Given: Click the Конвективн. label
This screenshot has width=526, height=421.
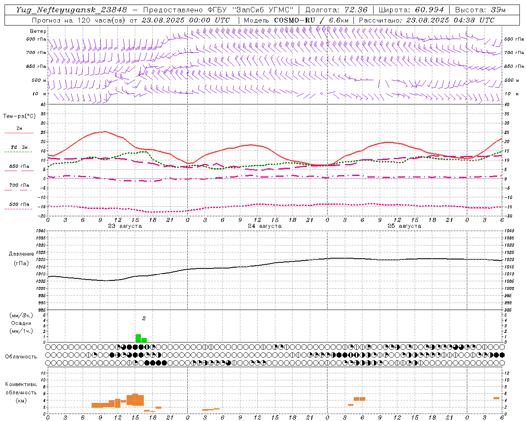Looking at the screenshot, I should coord(21,384).
